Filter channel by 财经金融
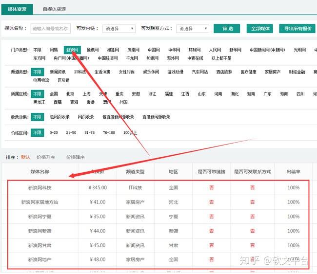This screenshot has width=317, height=274. [x=297, y=72]
